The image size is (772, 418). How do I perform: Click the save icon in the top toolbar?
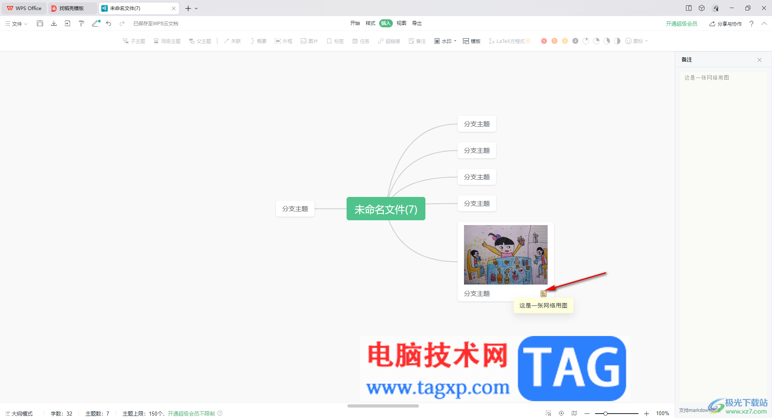point(40,23)
